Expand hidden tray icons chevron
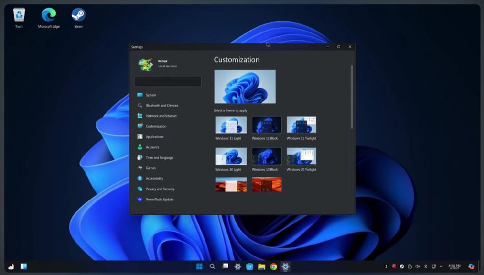Viewport: 484px width, 275px height. (x=441, y=267)
